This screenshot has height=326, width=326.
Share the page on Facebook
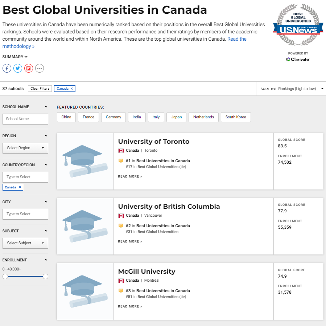(x=7, y=68)
